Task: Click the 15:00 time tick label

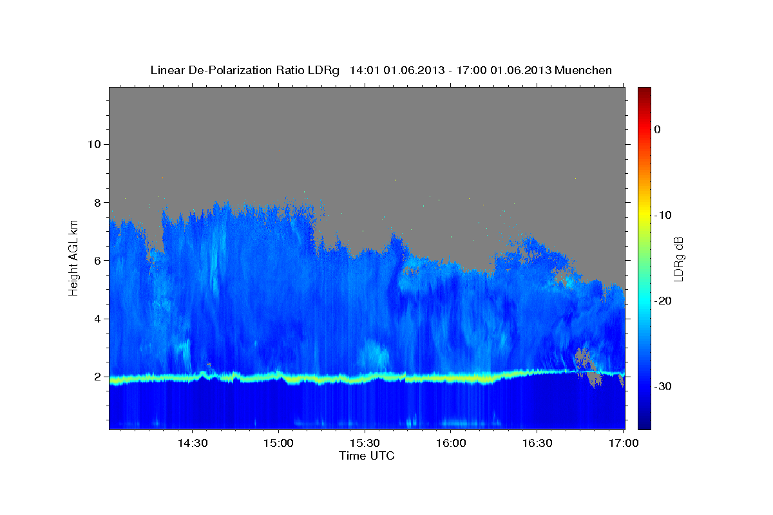Action: click(278, 443)
